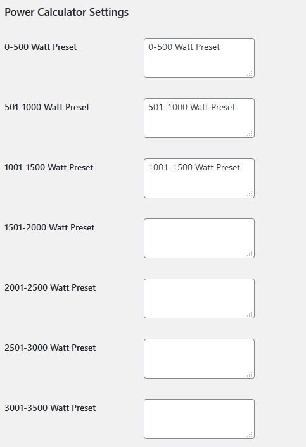
Task: Click the 1501-2000 Watt Preset field label
Action: (x=49, y=227)
